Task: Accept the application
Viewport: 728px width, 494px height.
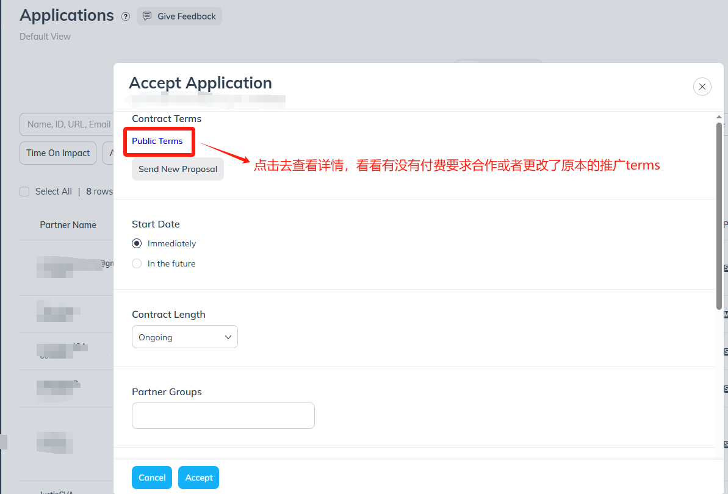Action: click(198, 477)
